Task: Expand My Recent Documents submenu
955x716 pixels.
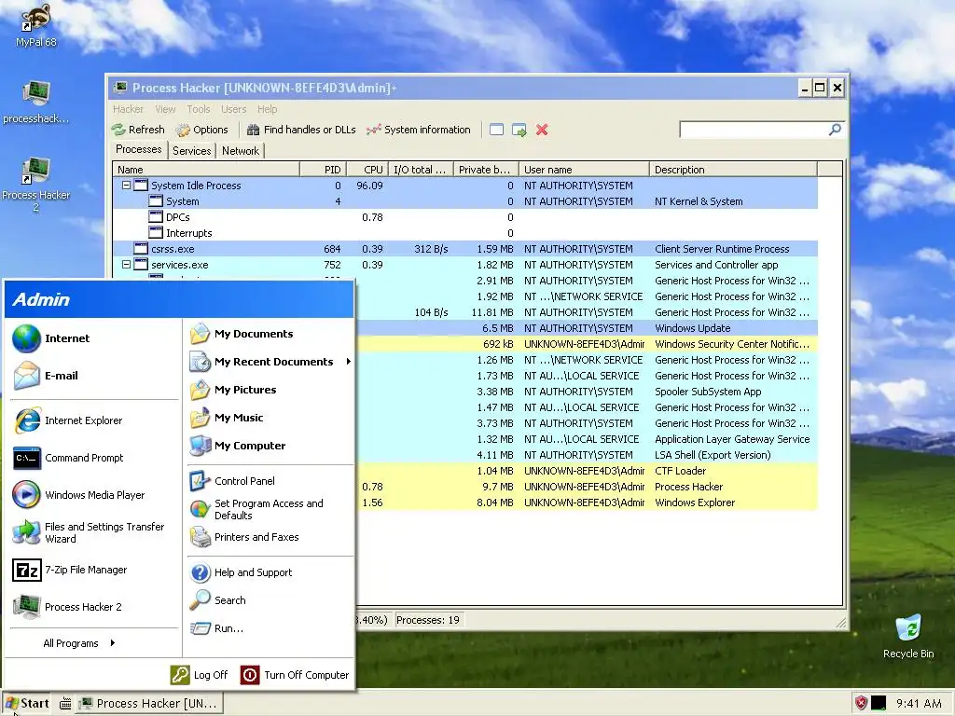Action: point(270,362)
